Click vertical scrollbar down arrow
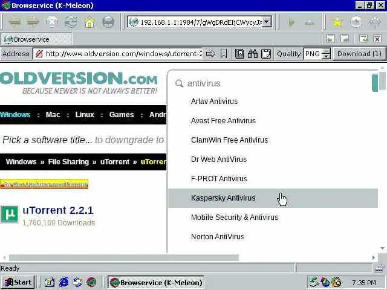387x290 pixels. pyautogui.click(x=382, y=248)
